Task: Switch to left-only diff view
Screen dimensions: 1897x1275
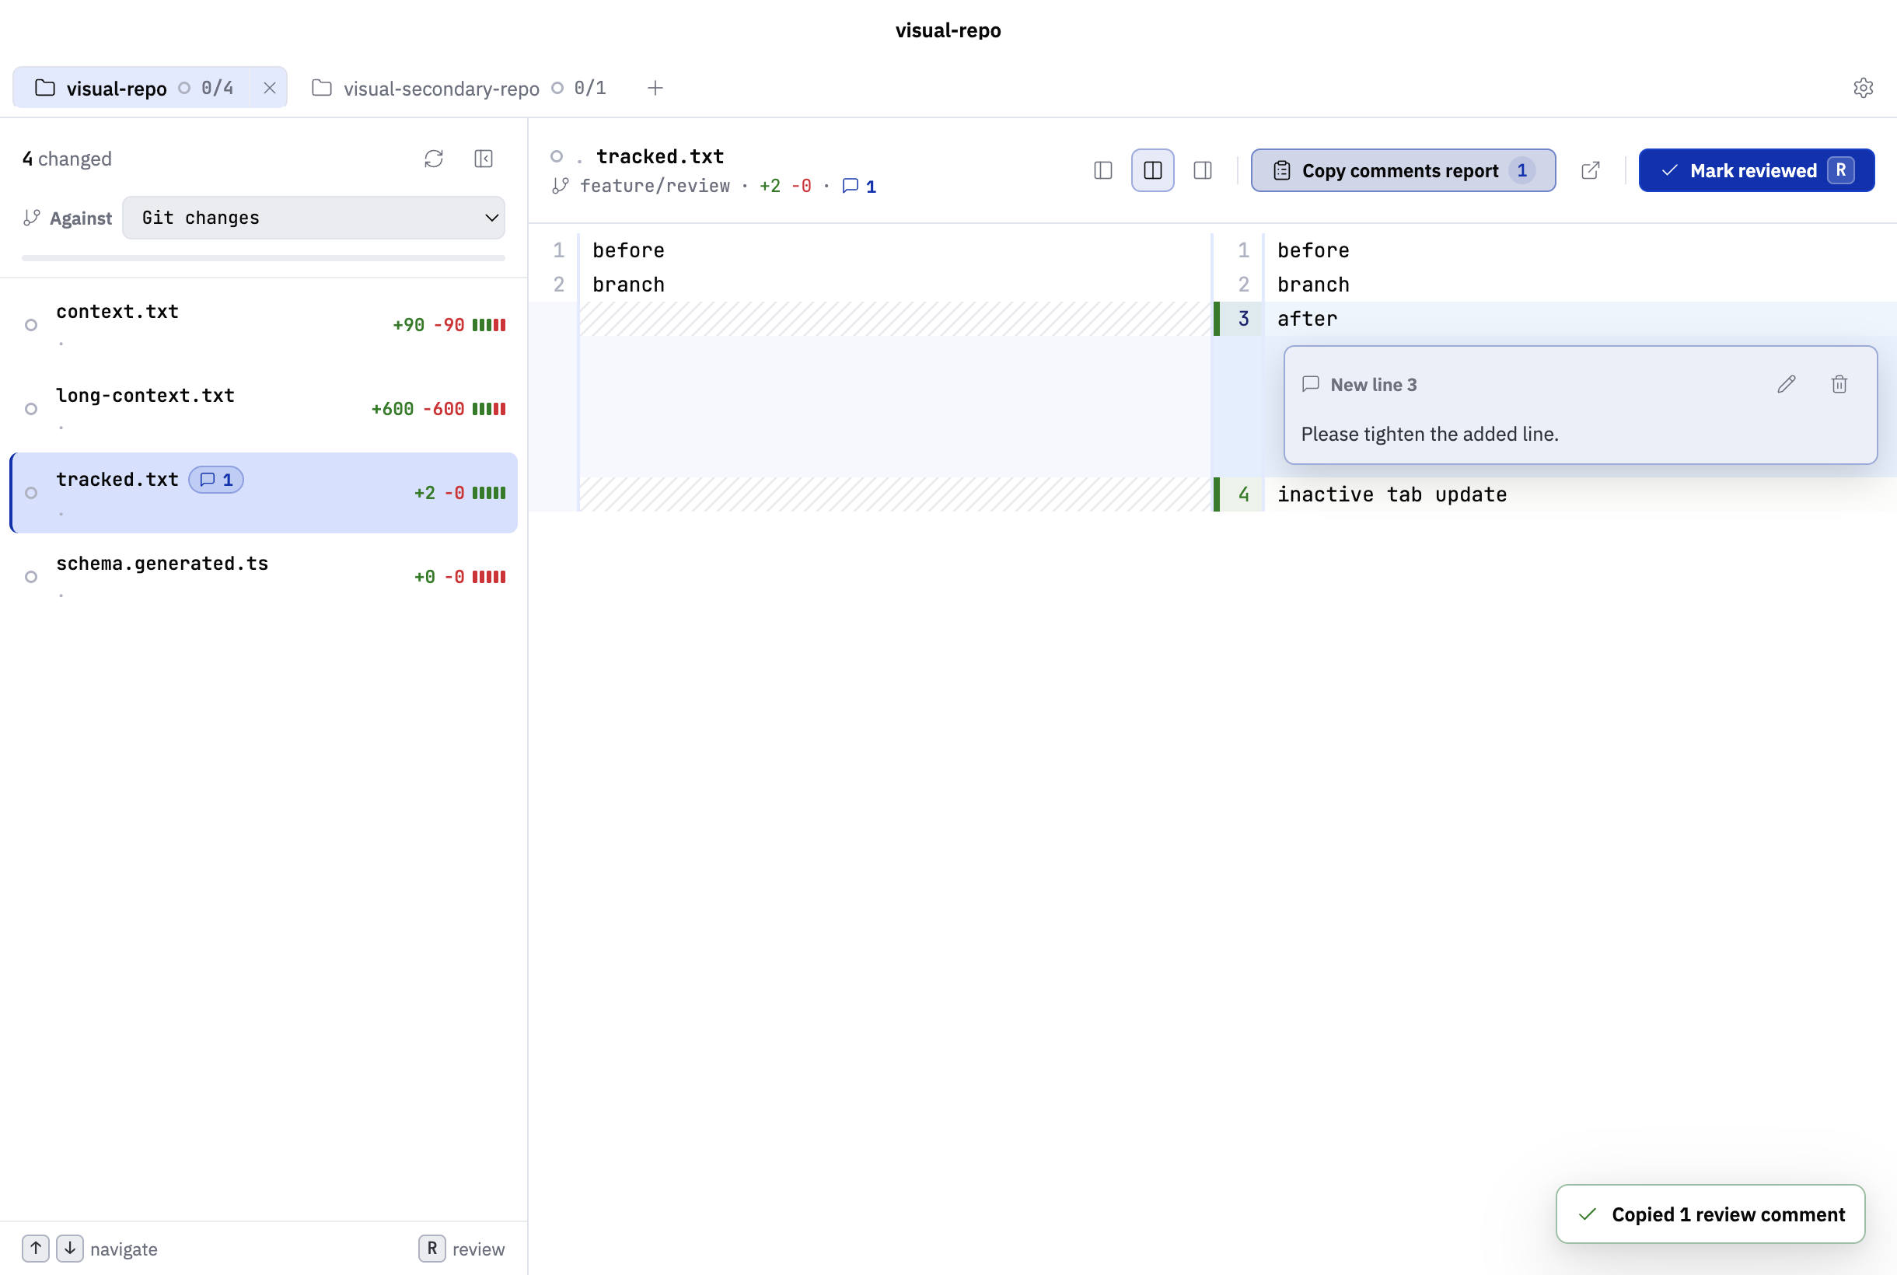Action: [x=1102, y=170]
